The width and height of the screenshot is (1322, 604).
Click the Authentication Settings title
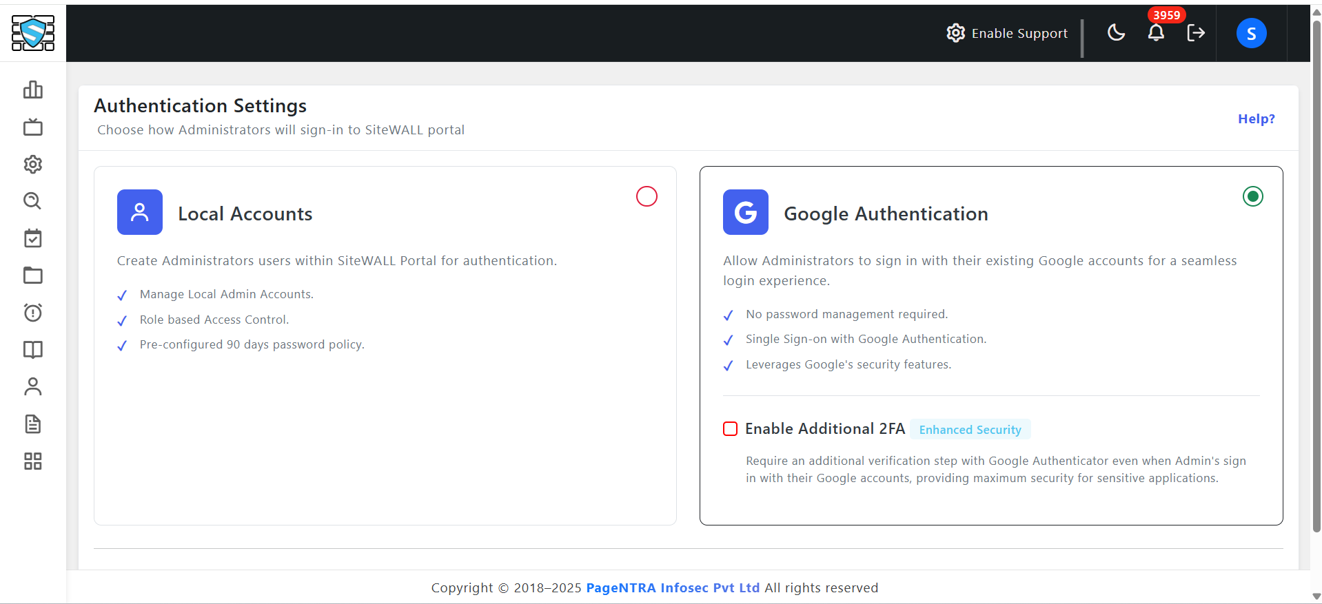click(x=201, y=105)
